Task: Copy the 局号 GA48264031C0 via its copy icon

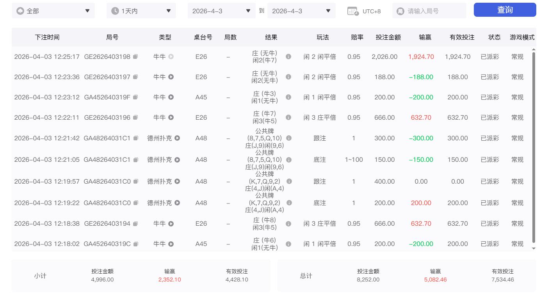Action: coord(135,181)
